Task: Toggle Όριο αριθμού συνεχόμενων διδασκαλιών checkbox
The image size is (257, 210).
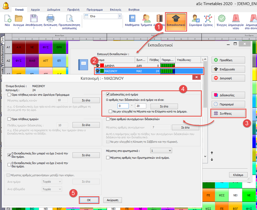Action: pyautogui.click(x=108, y=119)
